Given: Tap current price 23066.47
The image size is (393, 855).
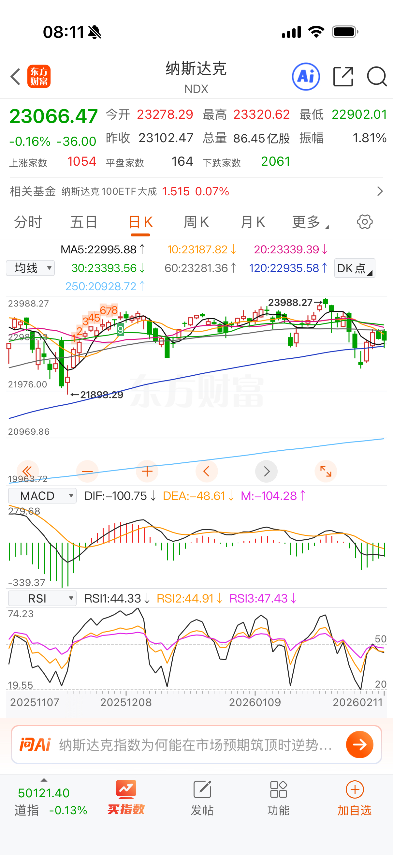Looking at the screenshot, I should pyautogui.click(x=53, y=116).
